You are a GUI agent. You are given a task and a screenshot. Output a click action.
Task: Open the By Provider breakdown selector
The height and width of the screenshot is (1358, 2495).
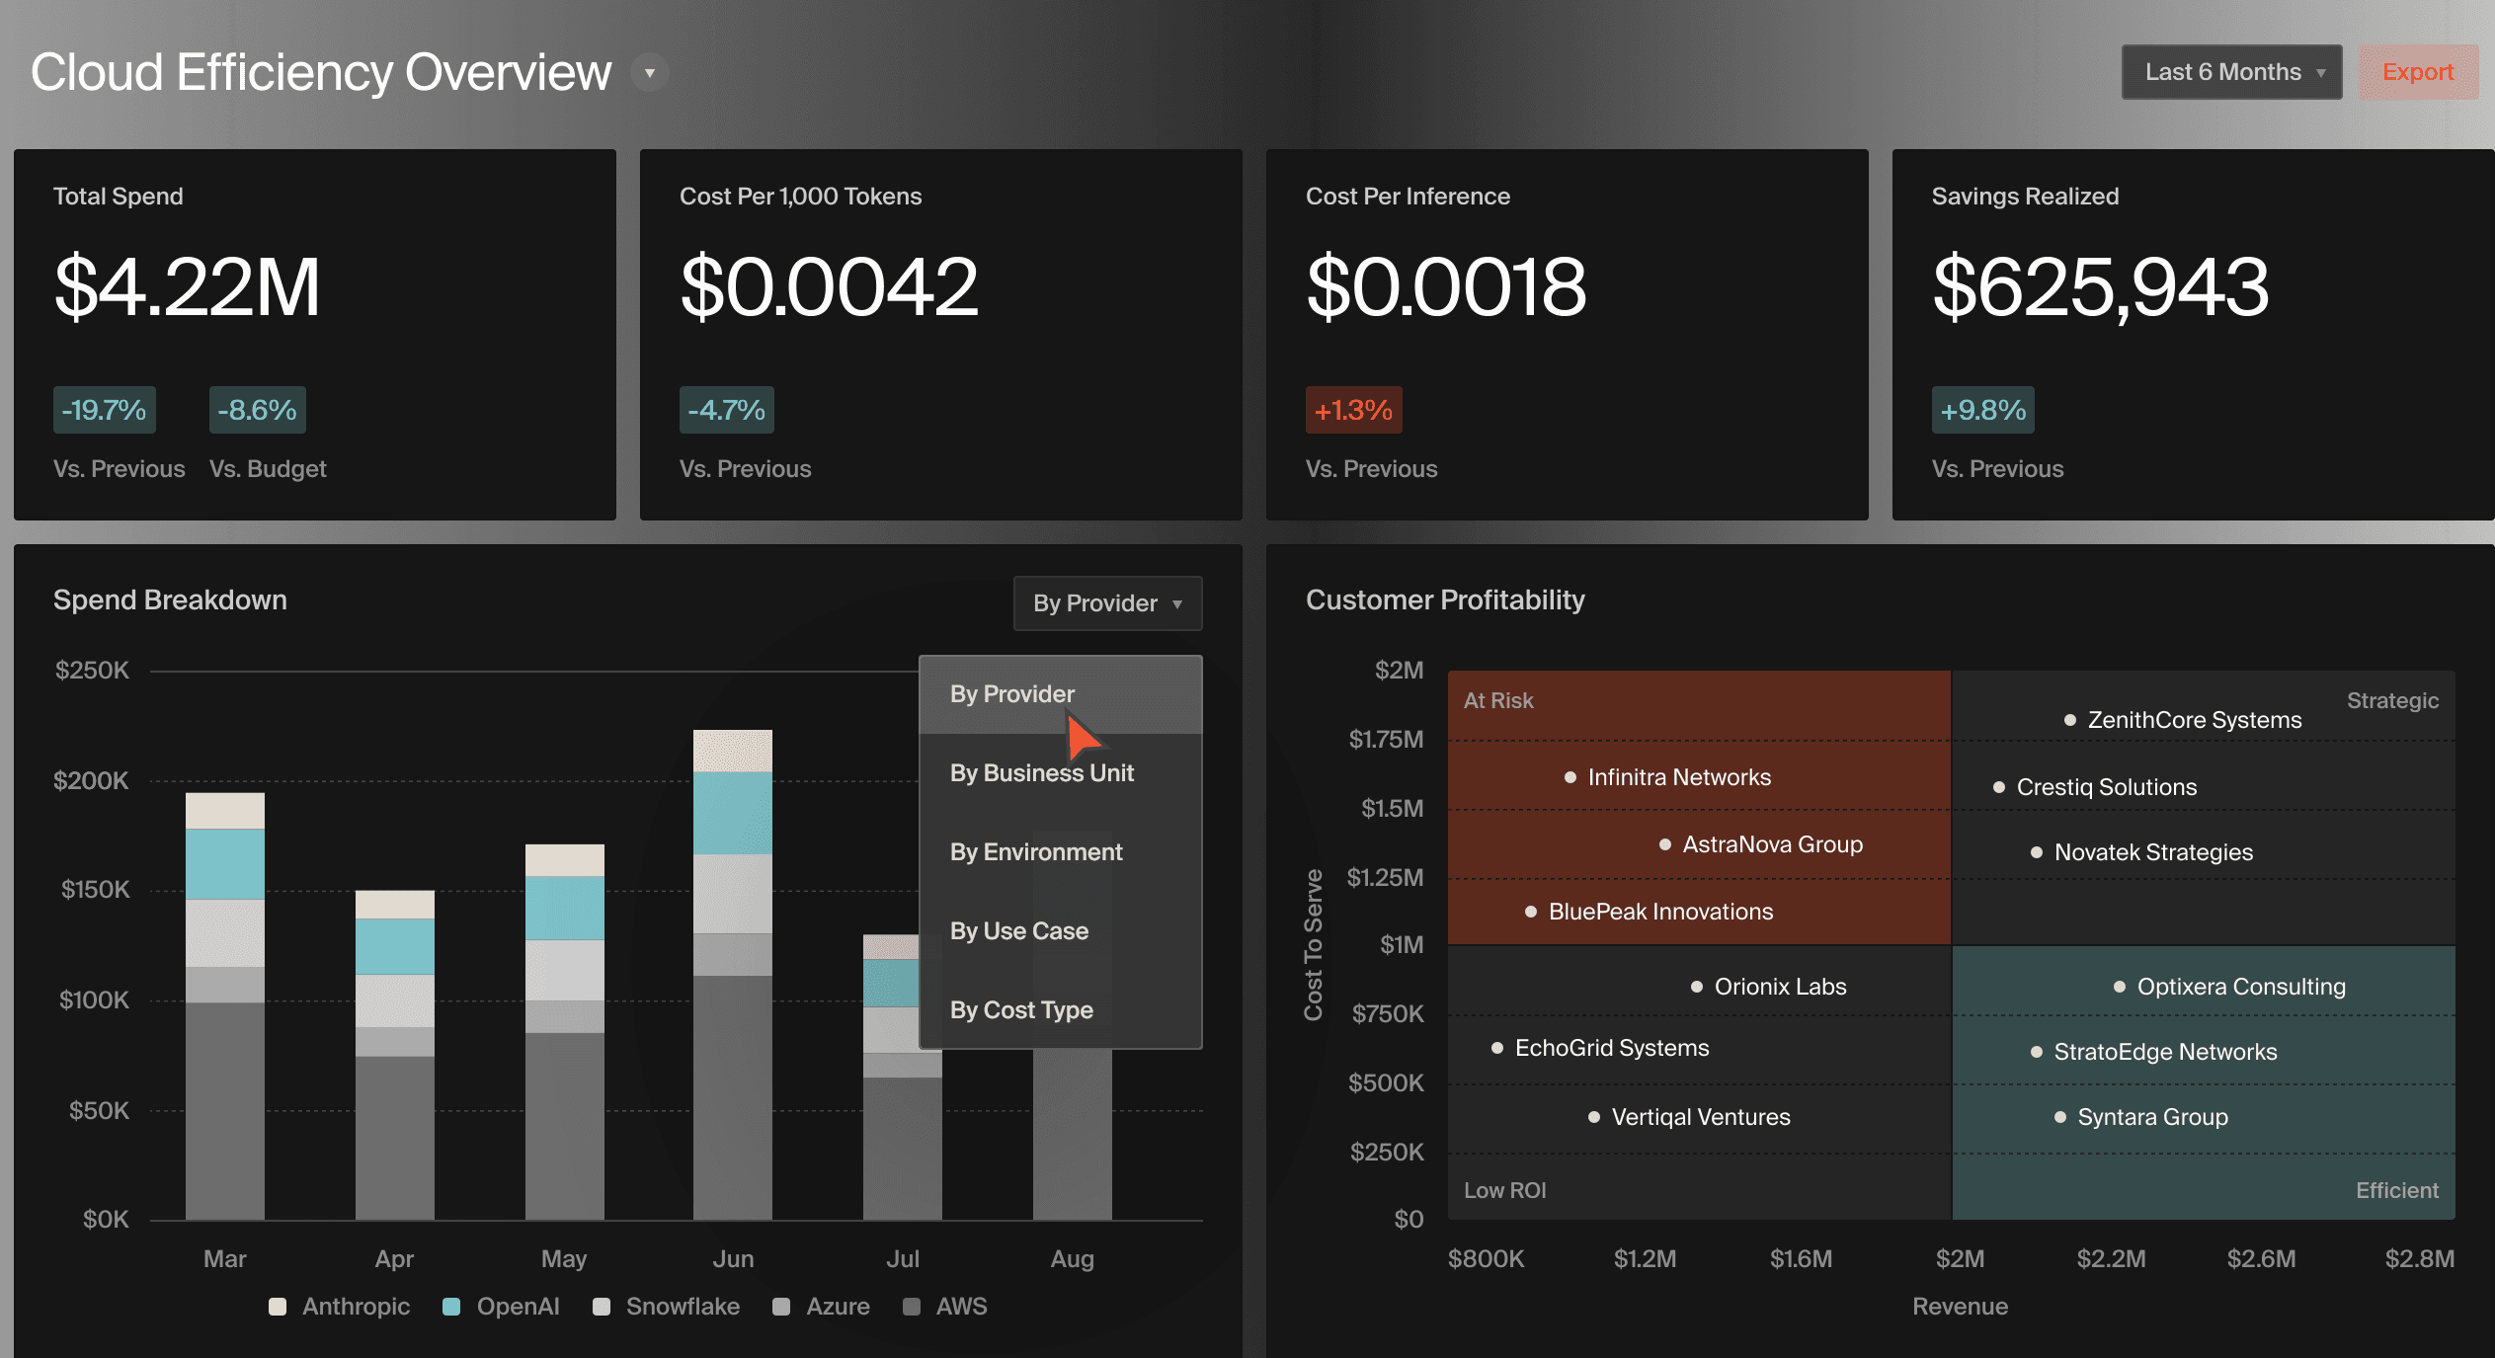point(1106,603)
